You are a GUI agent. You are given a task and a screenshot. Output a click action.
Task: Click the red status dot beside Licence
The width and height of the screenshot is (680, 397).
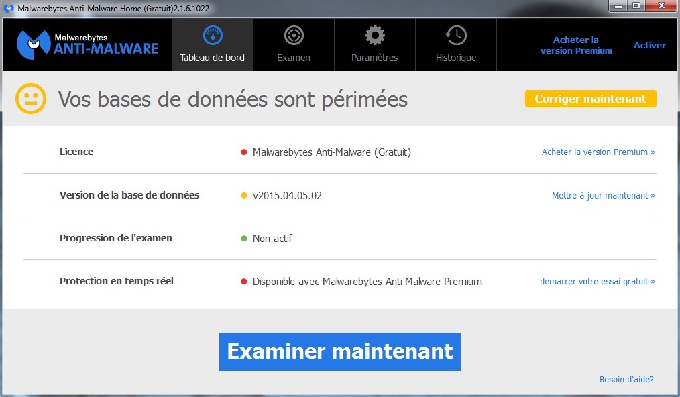243,152
